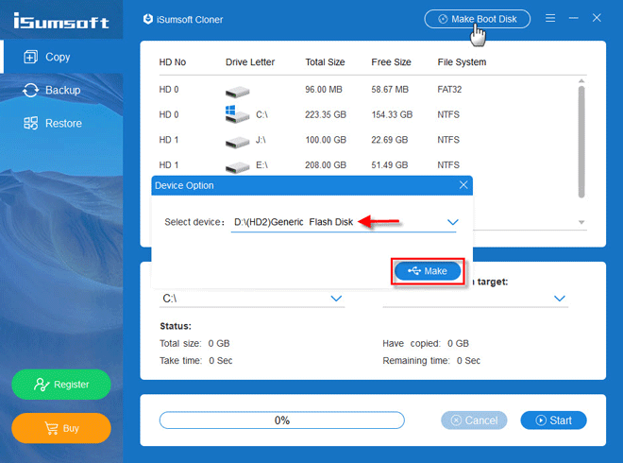Select the C:\ Windows drive icon

point(237,114)
